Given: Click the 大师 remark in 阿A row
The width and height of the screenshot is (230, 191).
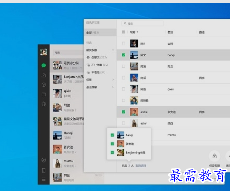Looking at the screenshot, I should (x=170, y=44).
